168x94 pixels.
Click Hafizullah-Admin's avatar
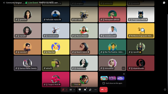(x=56, y=15)
